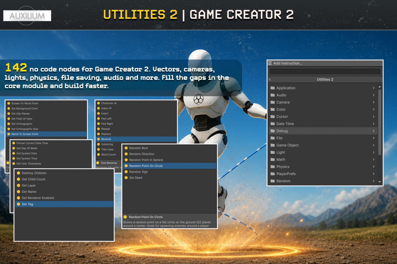Click the PlayerPrefs folder icon
The height and width of the screenshot is (264, 397).
(273, 174)
